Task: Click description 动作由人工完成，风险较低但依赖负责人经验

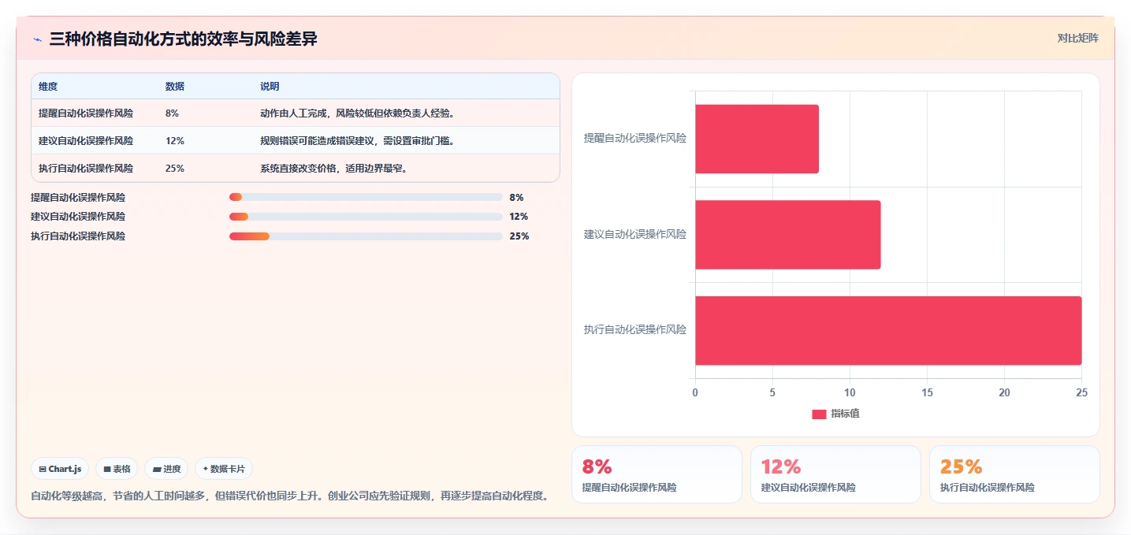Action: click(357, 113)
